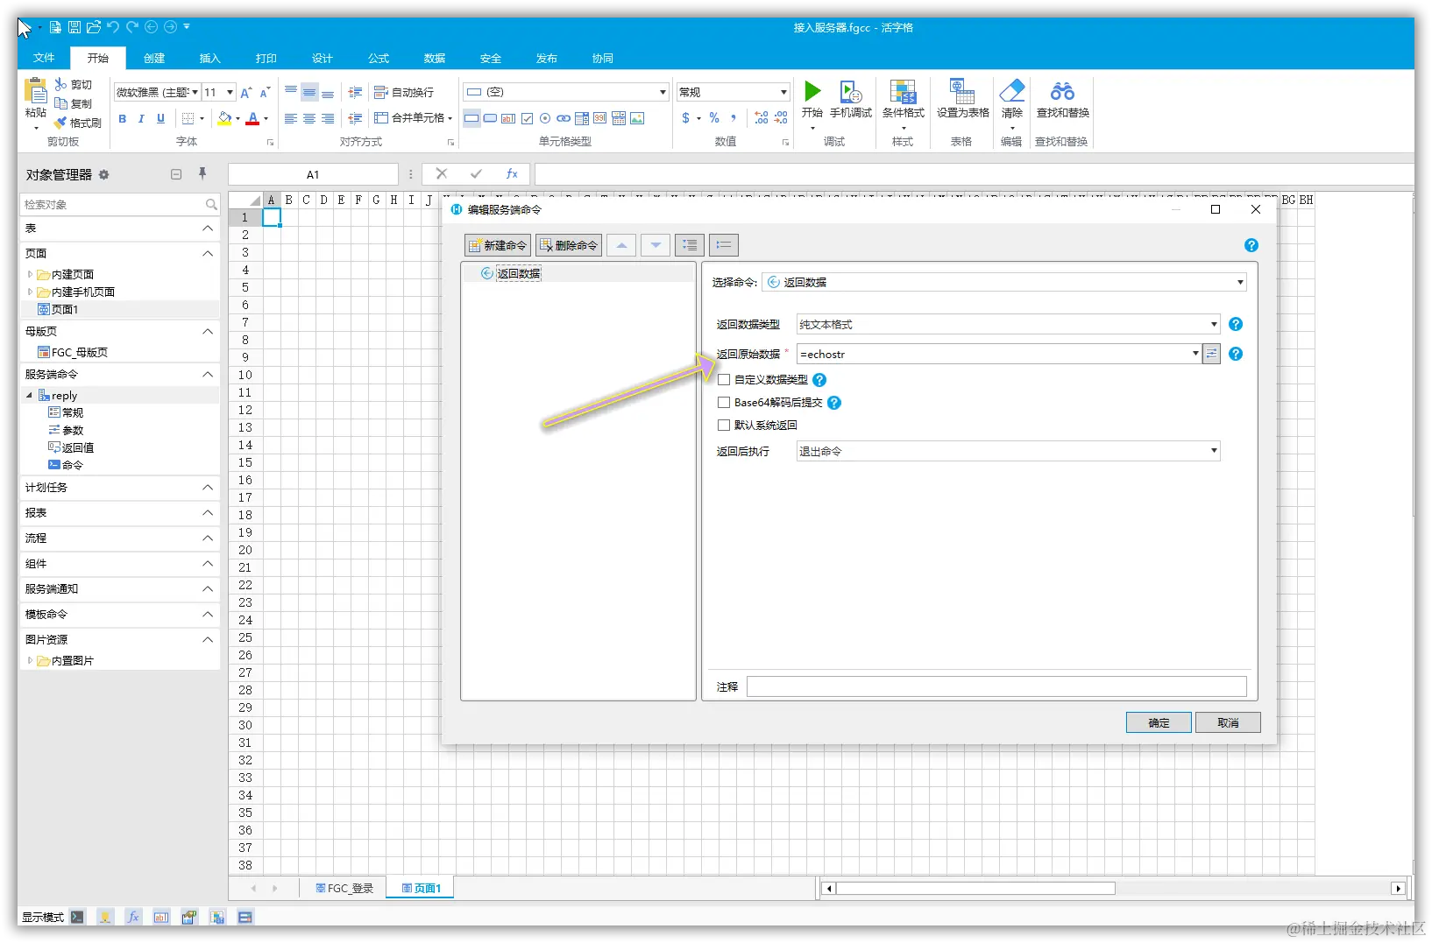
Task: Click the 手机调试 mobile debug icon
Action: [851, 91]
